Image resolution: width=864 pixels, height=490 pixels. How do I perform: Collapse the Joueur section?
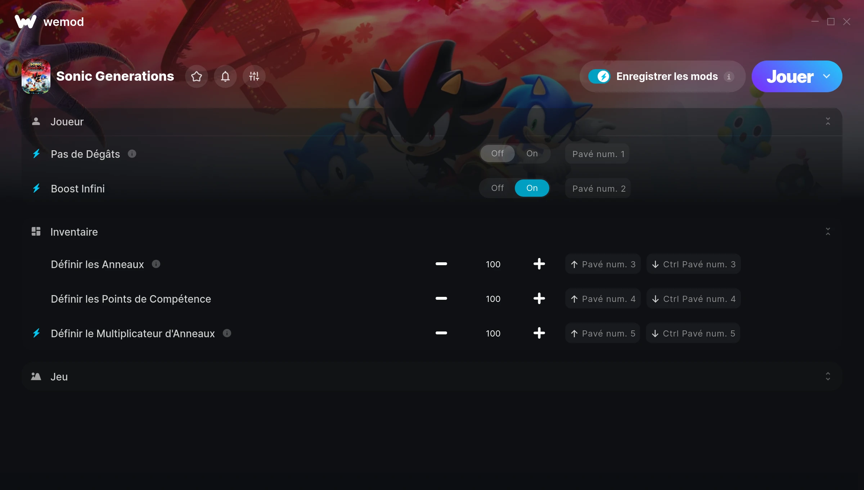click(828, 121)
